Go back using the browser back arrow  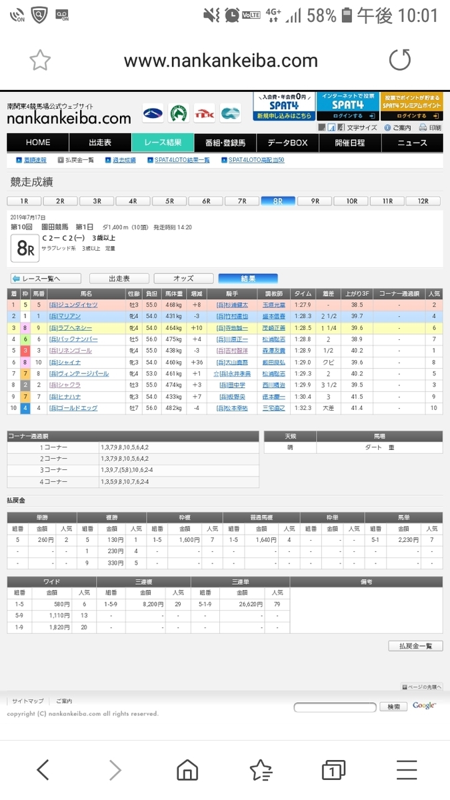point(43,770)
